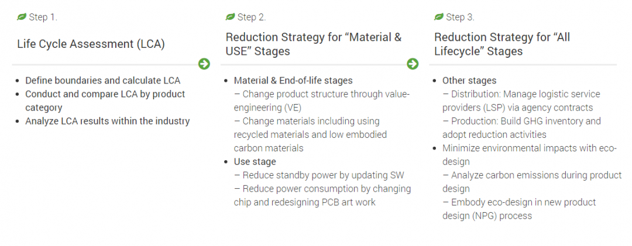Viewport: 632px width, 246px height.
Task: Click 'Define boundaries and calculate LCA' bullet
Action: coord(103,81)
